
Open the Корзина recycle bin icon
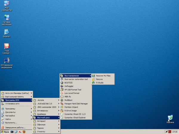click(170, 118)
